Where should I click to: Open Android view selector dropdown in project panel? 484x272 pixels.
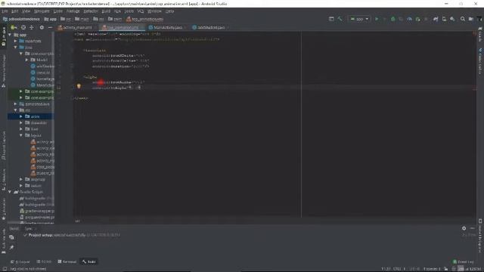[x=14, y=27]
